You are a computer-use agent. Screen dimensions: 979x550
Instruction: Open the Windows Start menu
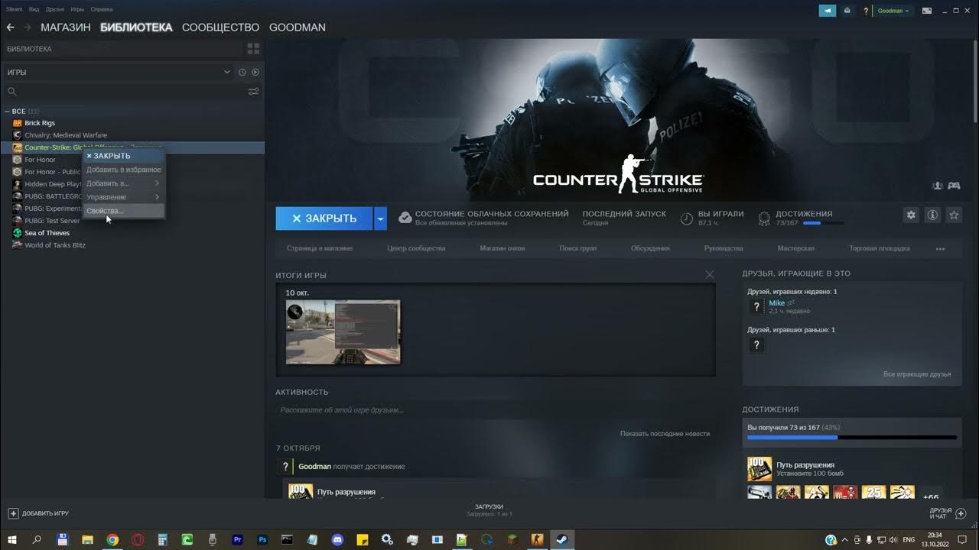coord(12,539)
